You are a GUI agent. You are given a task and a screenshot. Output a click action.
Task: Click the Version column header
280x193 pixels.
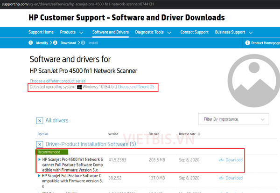(113, 134)
